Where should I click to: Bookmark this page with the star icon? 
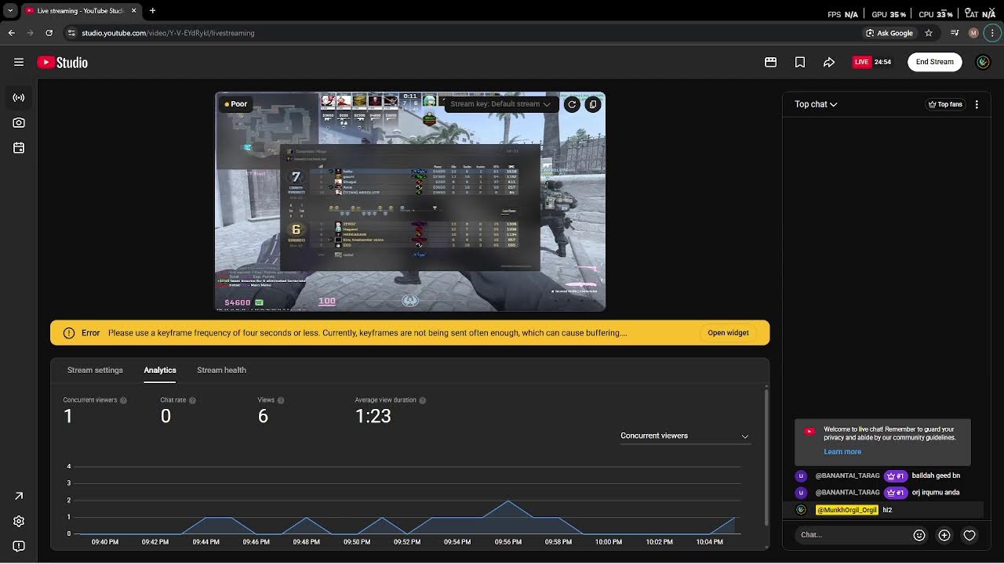929,33
